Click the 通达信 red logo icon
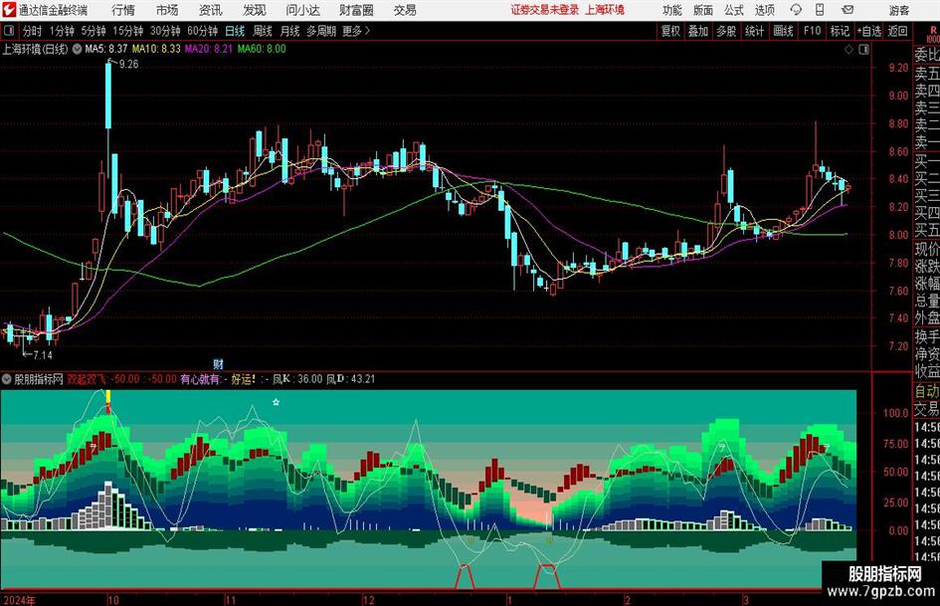 tap(9, 10)
